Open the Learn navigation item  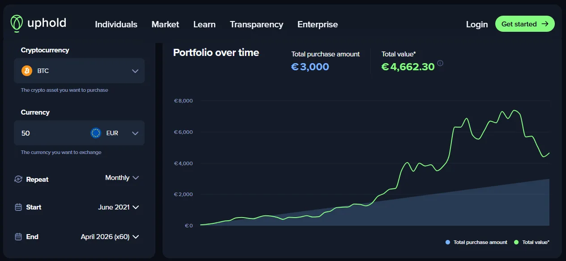pyautogui.click(x=204, y=25)
